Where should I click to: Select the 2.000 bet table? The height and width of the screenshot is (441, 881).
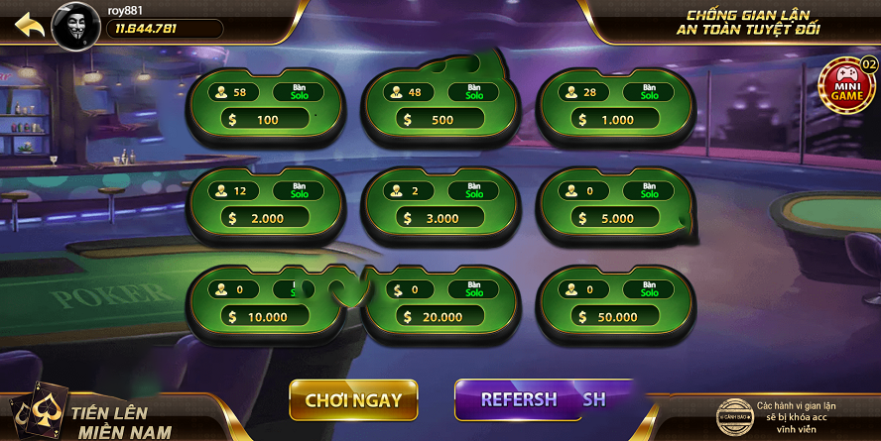[266, 205]
